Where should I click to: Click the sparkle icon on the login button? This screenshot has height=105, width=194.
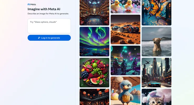(x=39, y=38)
